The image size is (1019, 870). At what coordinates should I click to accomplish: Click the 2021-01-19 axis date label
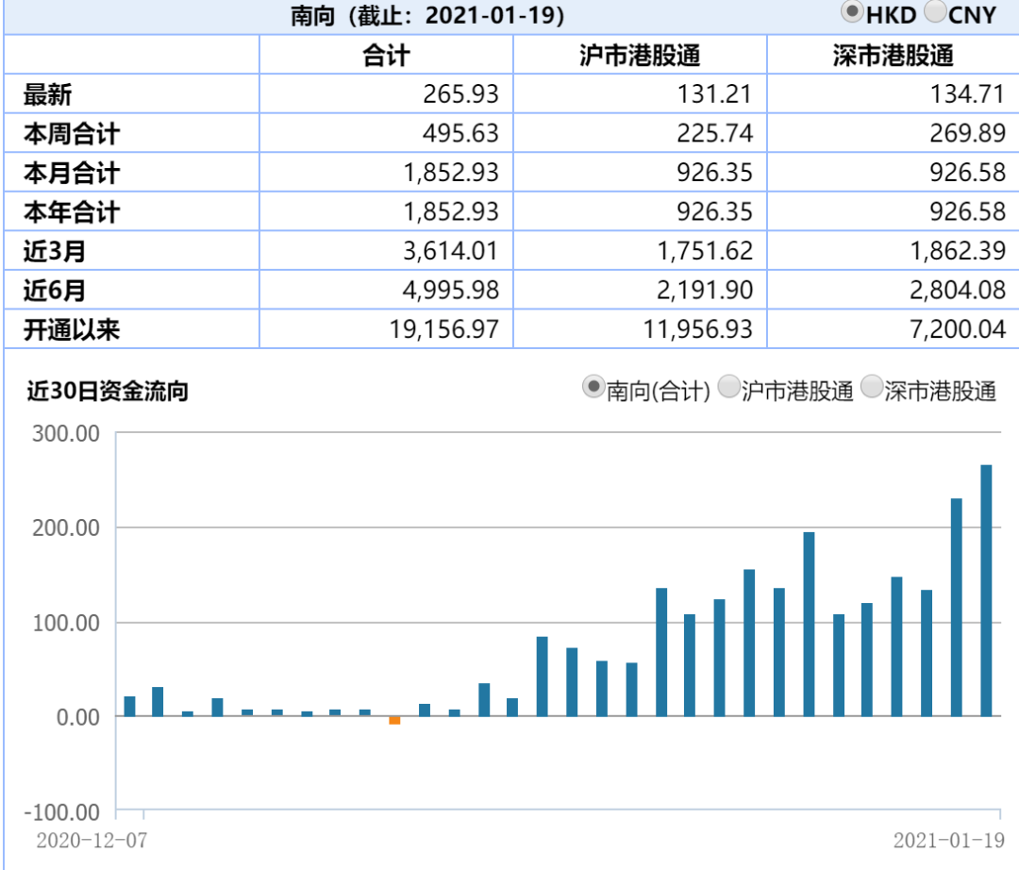tap(949, 841)
